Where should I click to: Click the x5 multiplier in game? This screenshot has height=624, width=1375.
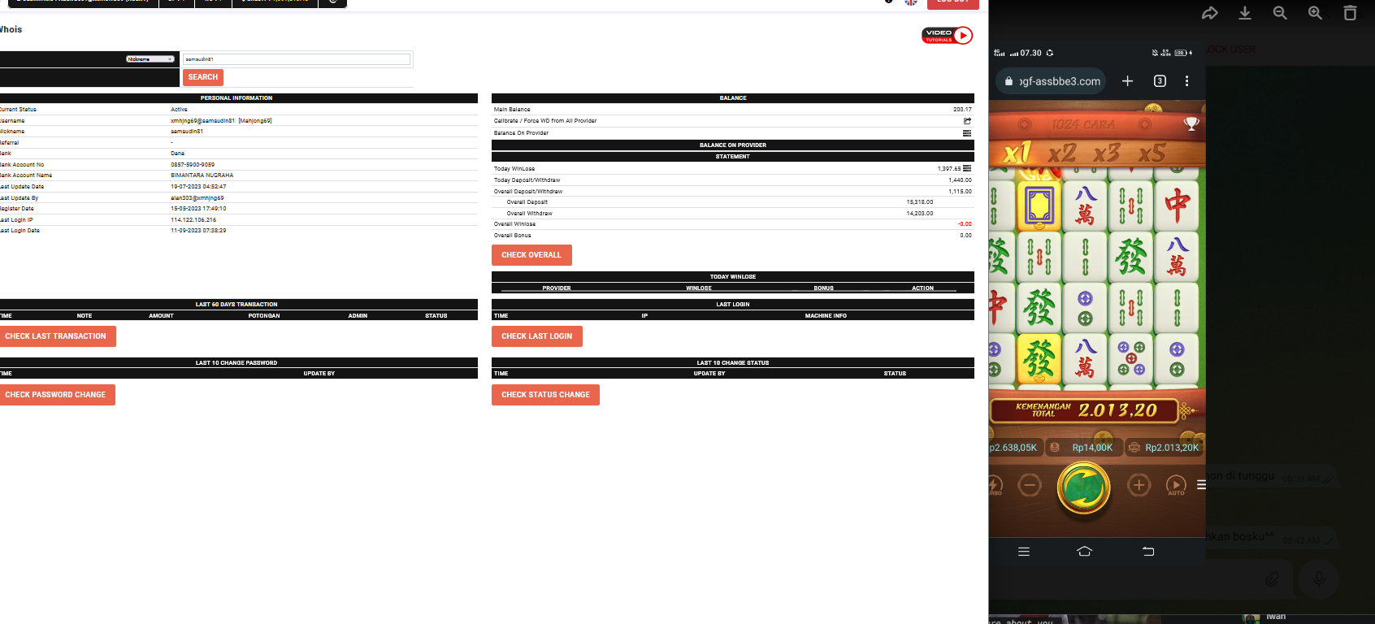click(1152, 153)
